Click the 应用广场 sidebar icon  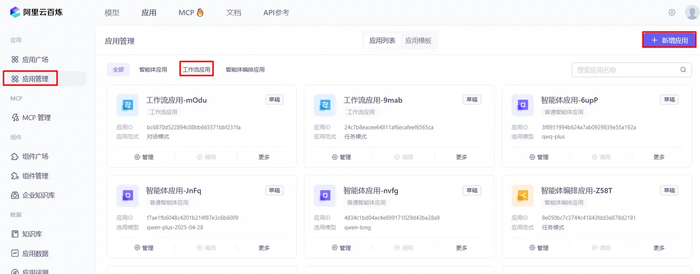[x=15, y=59]
